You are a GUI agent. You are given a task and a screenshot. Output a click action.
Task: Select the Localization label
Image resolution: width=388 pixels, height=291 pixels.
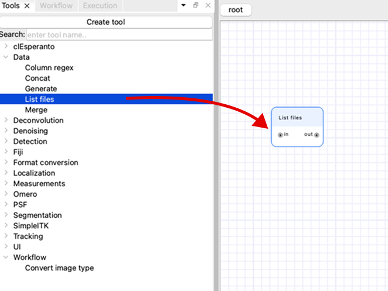(x=34, y=173)
